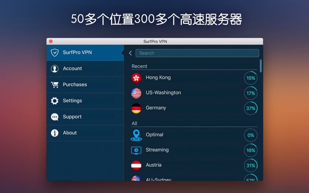Select US-Washington server name
309x193 pixels.
click(x=163, y=93)
